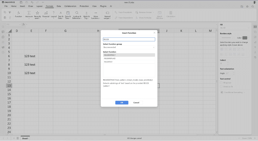Screen dimensions: 258x141
Task: Check the Shrink to fit option
Action: tap(221, 87)
